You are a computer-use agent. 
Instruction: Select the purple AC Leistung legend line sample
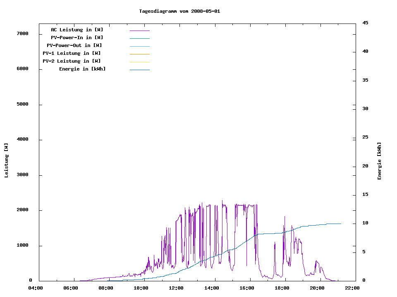(139, 31)
